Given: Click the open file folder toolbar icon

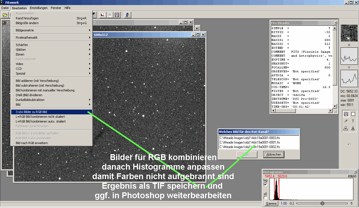Looking at the screenshot, I should click(x=5, y=15).
